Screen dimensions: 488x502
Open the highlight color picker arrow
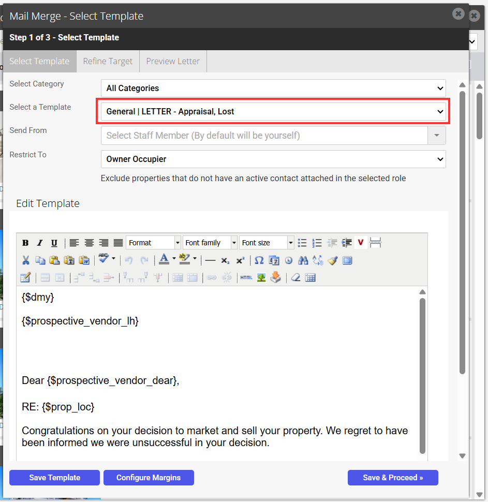[195, 258]
